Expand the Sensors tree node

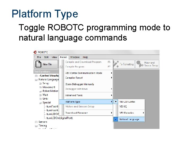pos(36,122)
